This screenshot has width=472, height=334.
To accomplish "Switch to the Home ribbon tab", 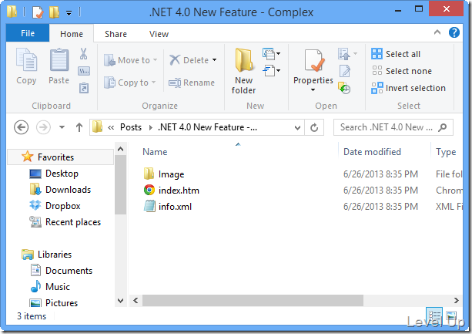I will [72, 34].
